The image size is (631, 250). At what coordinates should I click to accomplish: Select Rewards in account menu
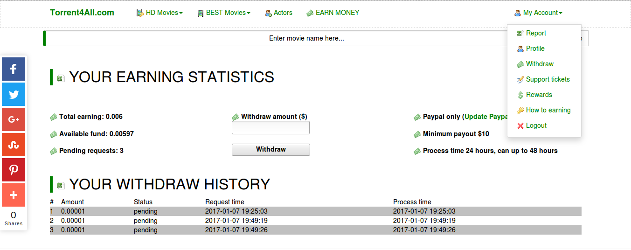coord(539,95)
